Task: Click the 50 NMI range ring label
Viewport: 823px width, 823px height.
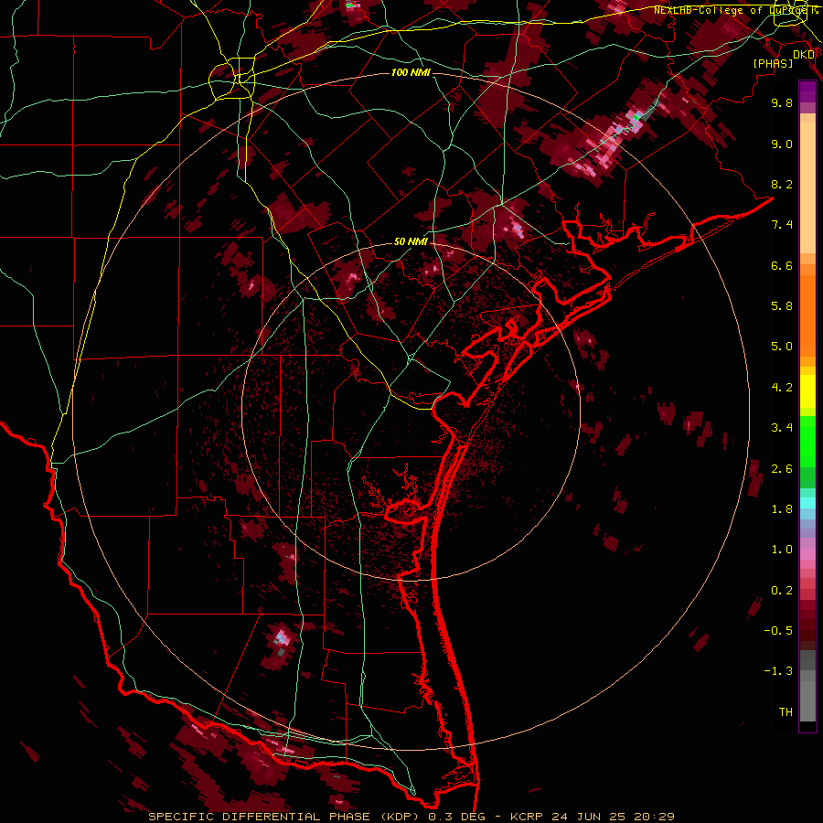Action: coord(411,241)
